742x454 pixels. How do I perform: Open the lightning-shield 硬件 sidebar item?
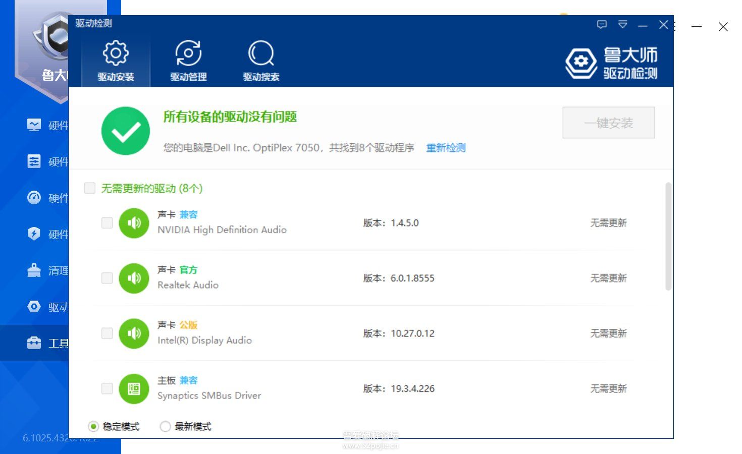(33, 234)
